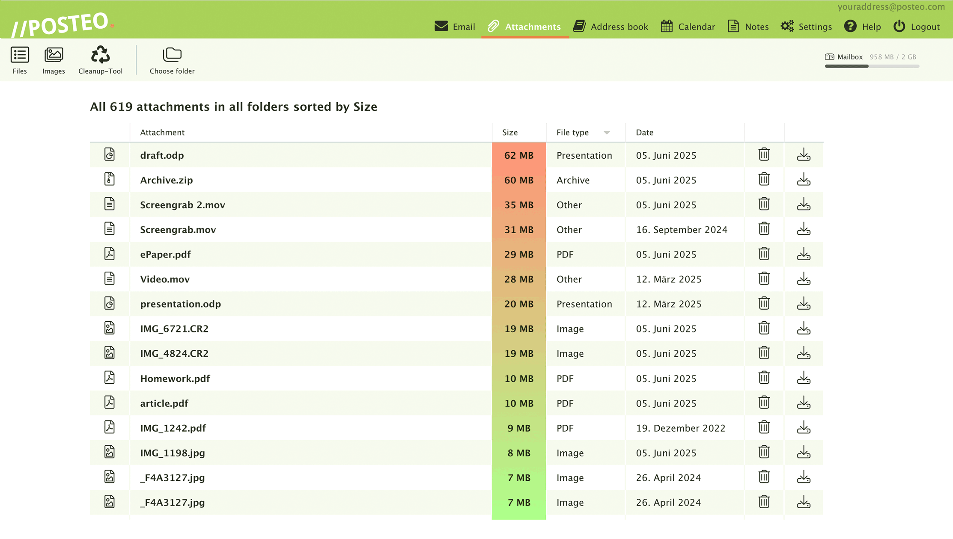Open the Files view icon
This screenshot has height=539, width=953.
(20, 60)
